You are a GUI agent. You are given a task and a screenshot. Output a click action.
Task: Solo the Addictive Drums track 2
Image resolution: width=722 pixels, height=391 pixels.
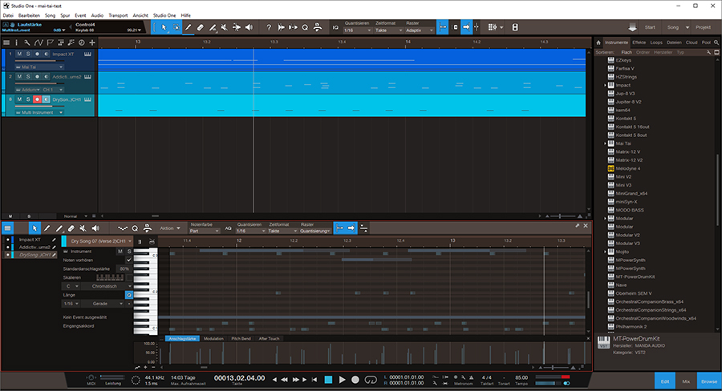[x=28, y=77]
